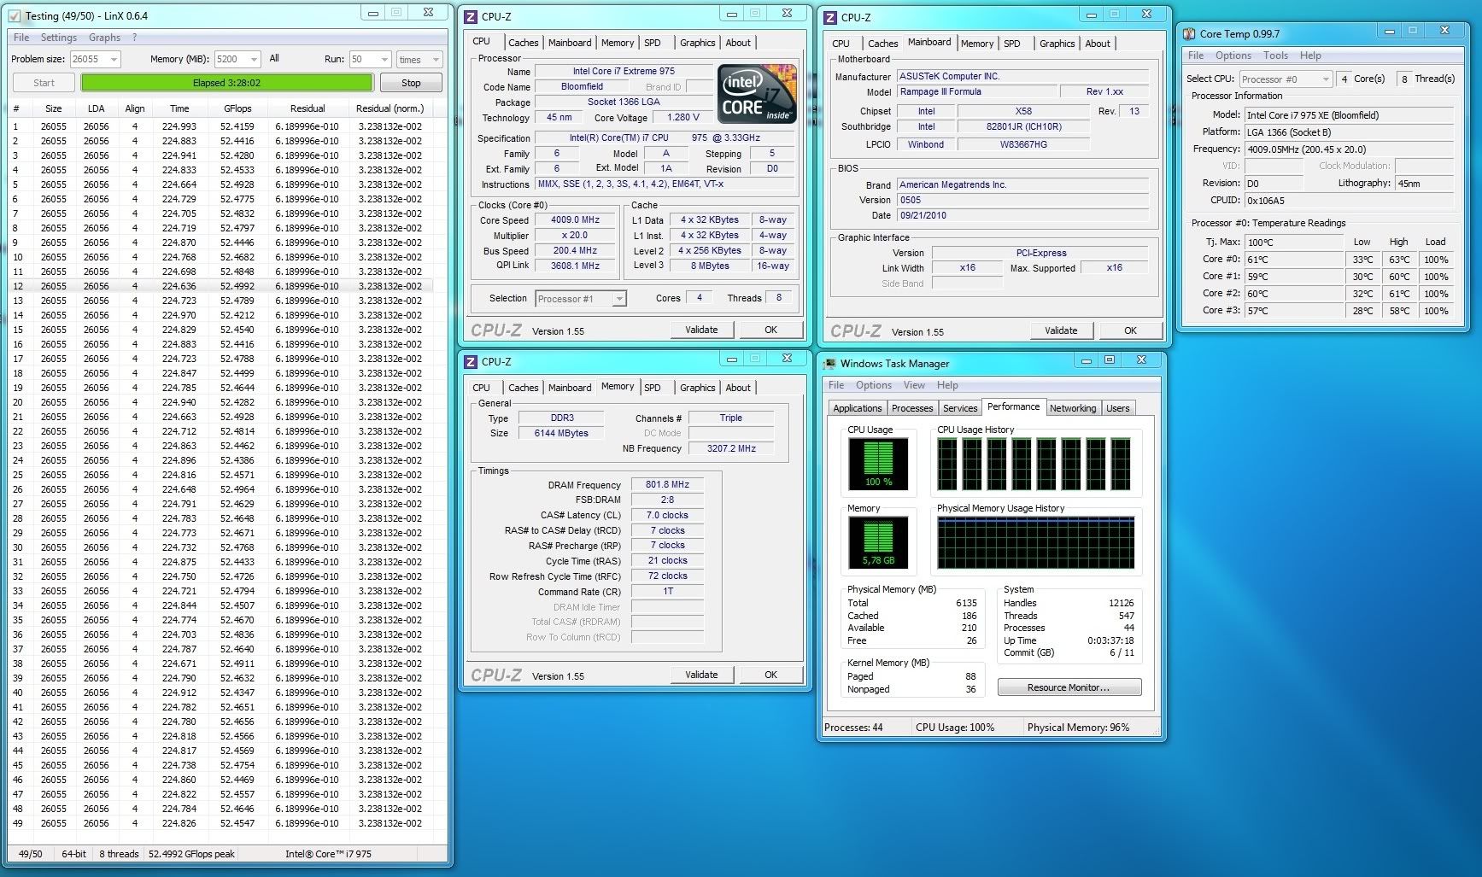Viewport: 1482px width, 877px height.
Task: Open the Graphs menu in LinX
Action: [x=104, y=38]
